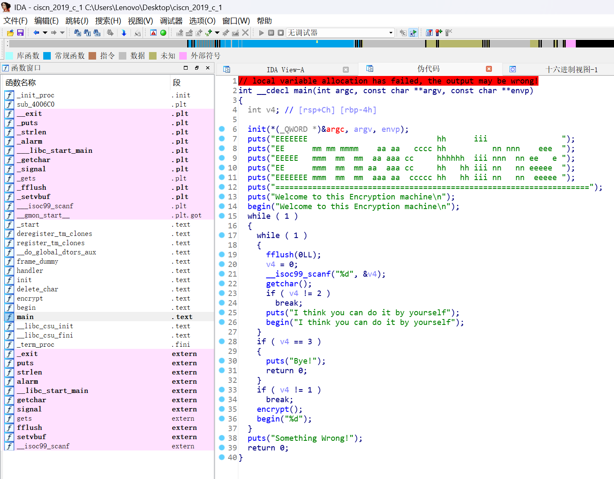The image size is (614, 479).
Task: Open the 无调试器 debugger dropdown
Action: click(391, 33)
